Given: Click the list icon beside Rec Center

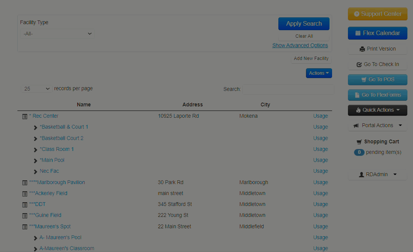Looking at the screenshot, I should click(25, 117).
